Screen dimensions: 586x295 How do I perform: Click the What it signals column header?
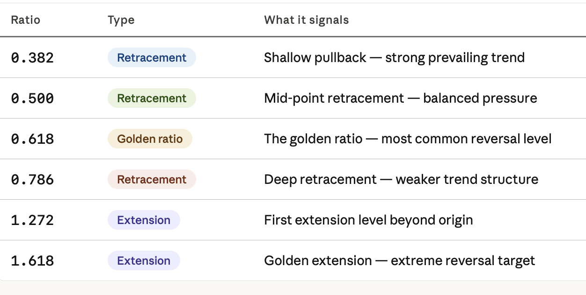click(307, 20)
